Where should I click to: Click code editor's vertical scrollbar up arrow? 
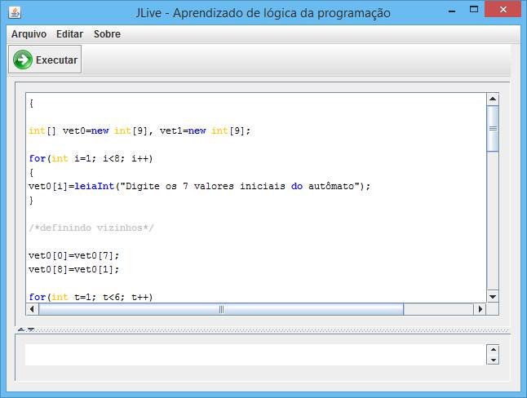pos(492,99)
